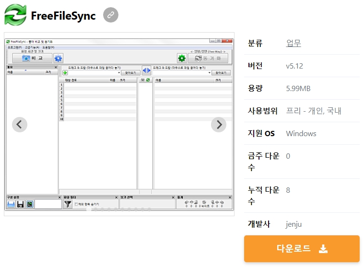364x267 pixels.
Task: Click the screenshot image in the carousel
Action: pyautogui.click(x=119, y=124)
